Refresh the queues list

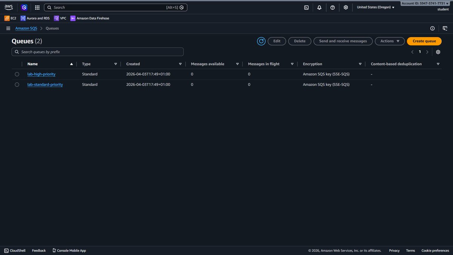pos(261,41)
